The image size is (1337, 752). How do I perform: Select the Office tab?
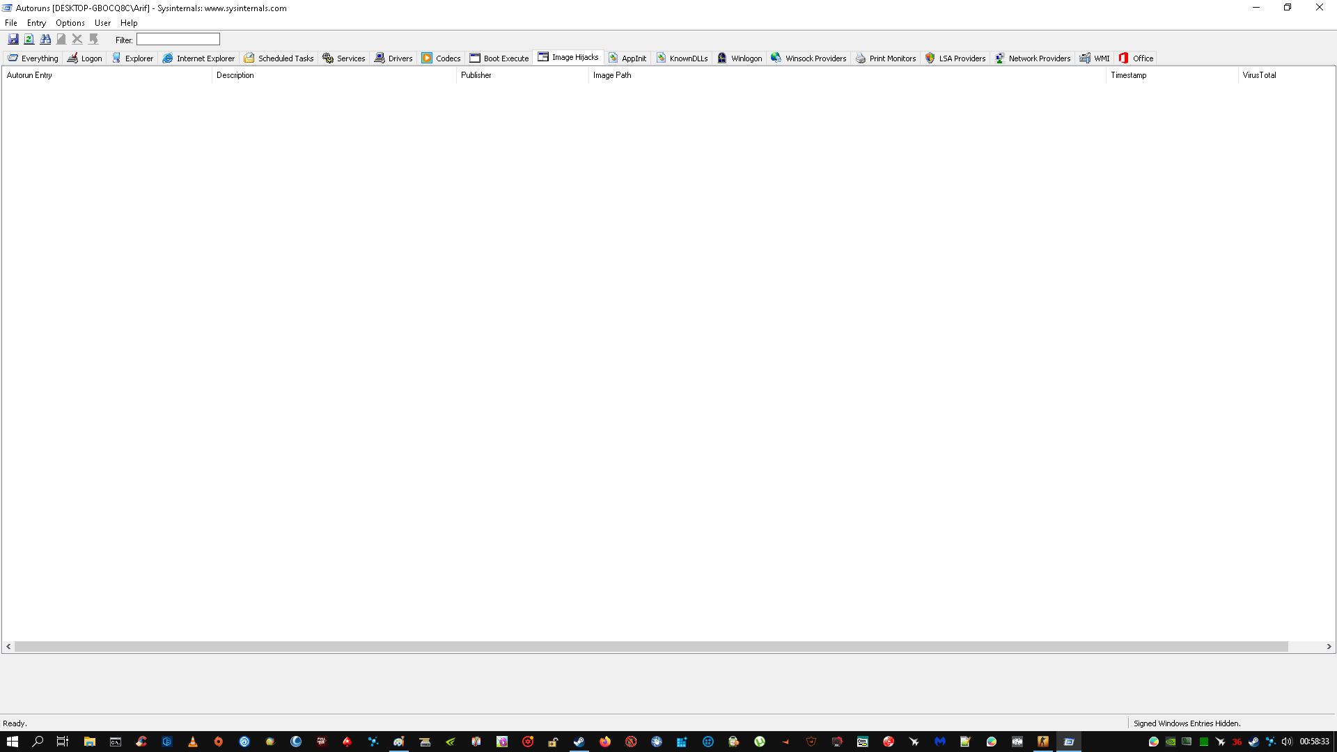click(x=1136, y=58)
